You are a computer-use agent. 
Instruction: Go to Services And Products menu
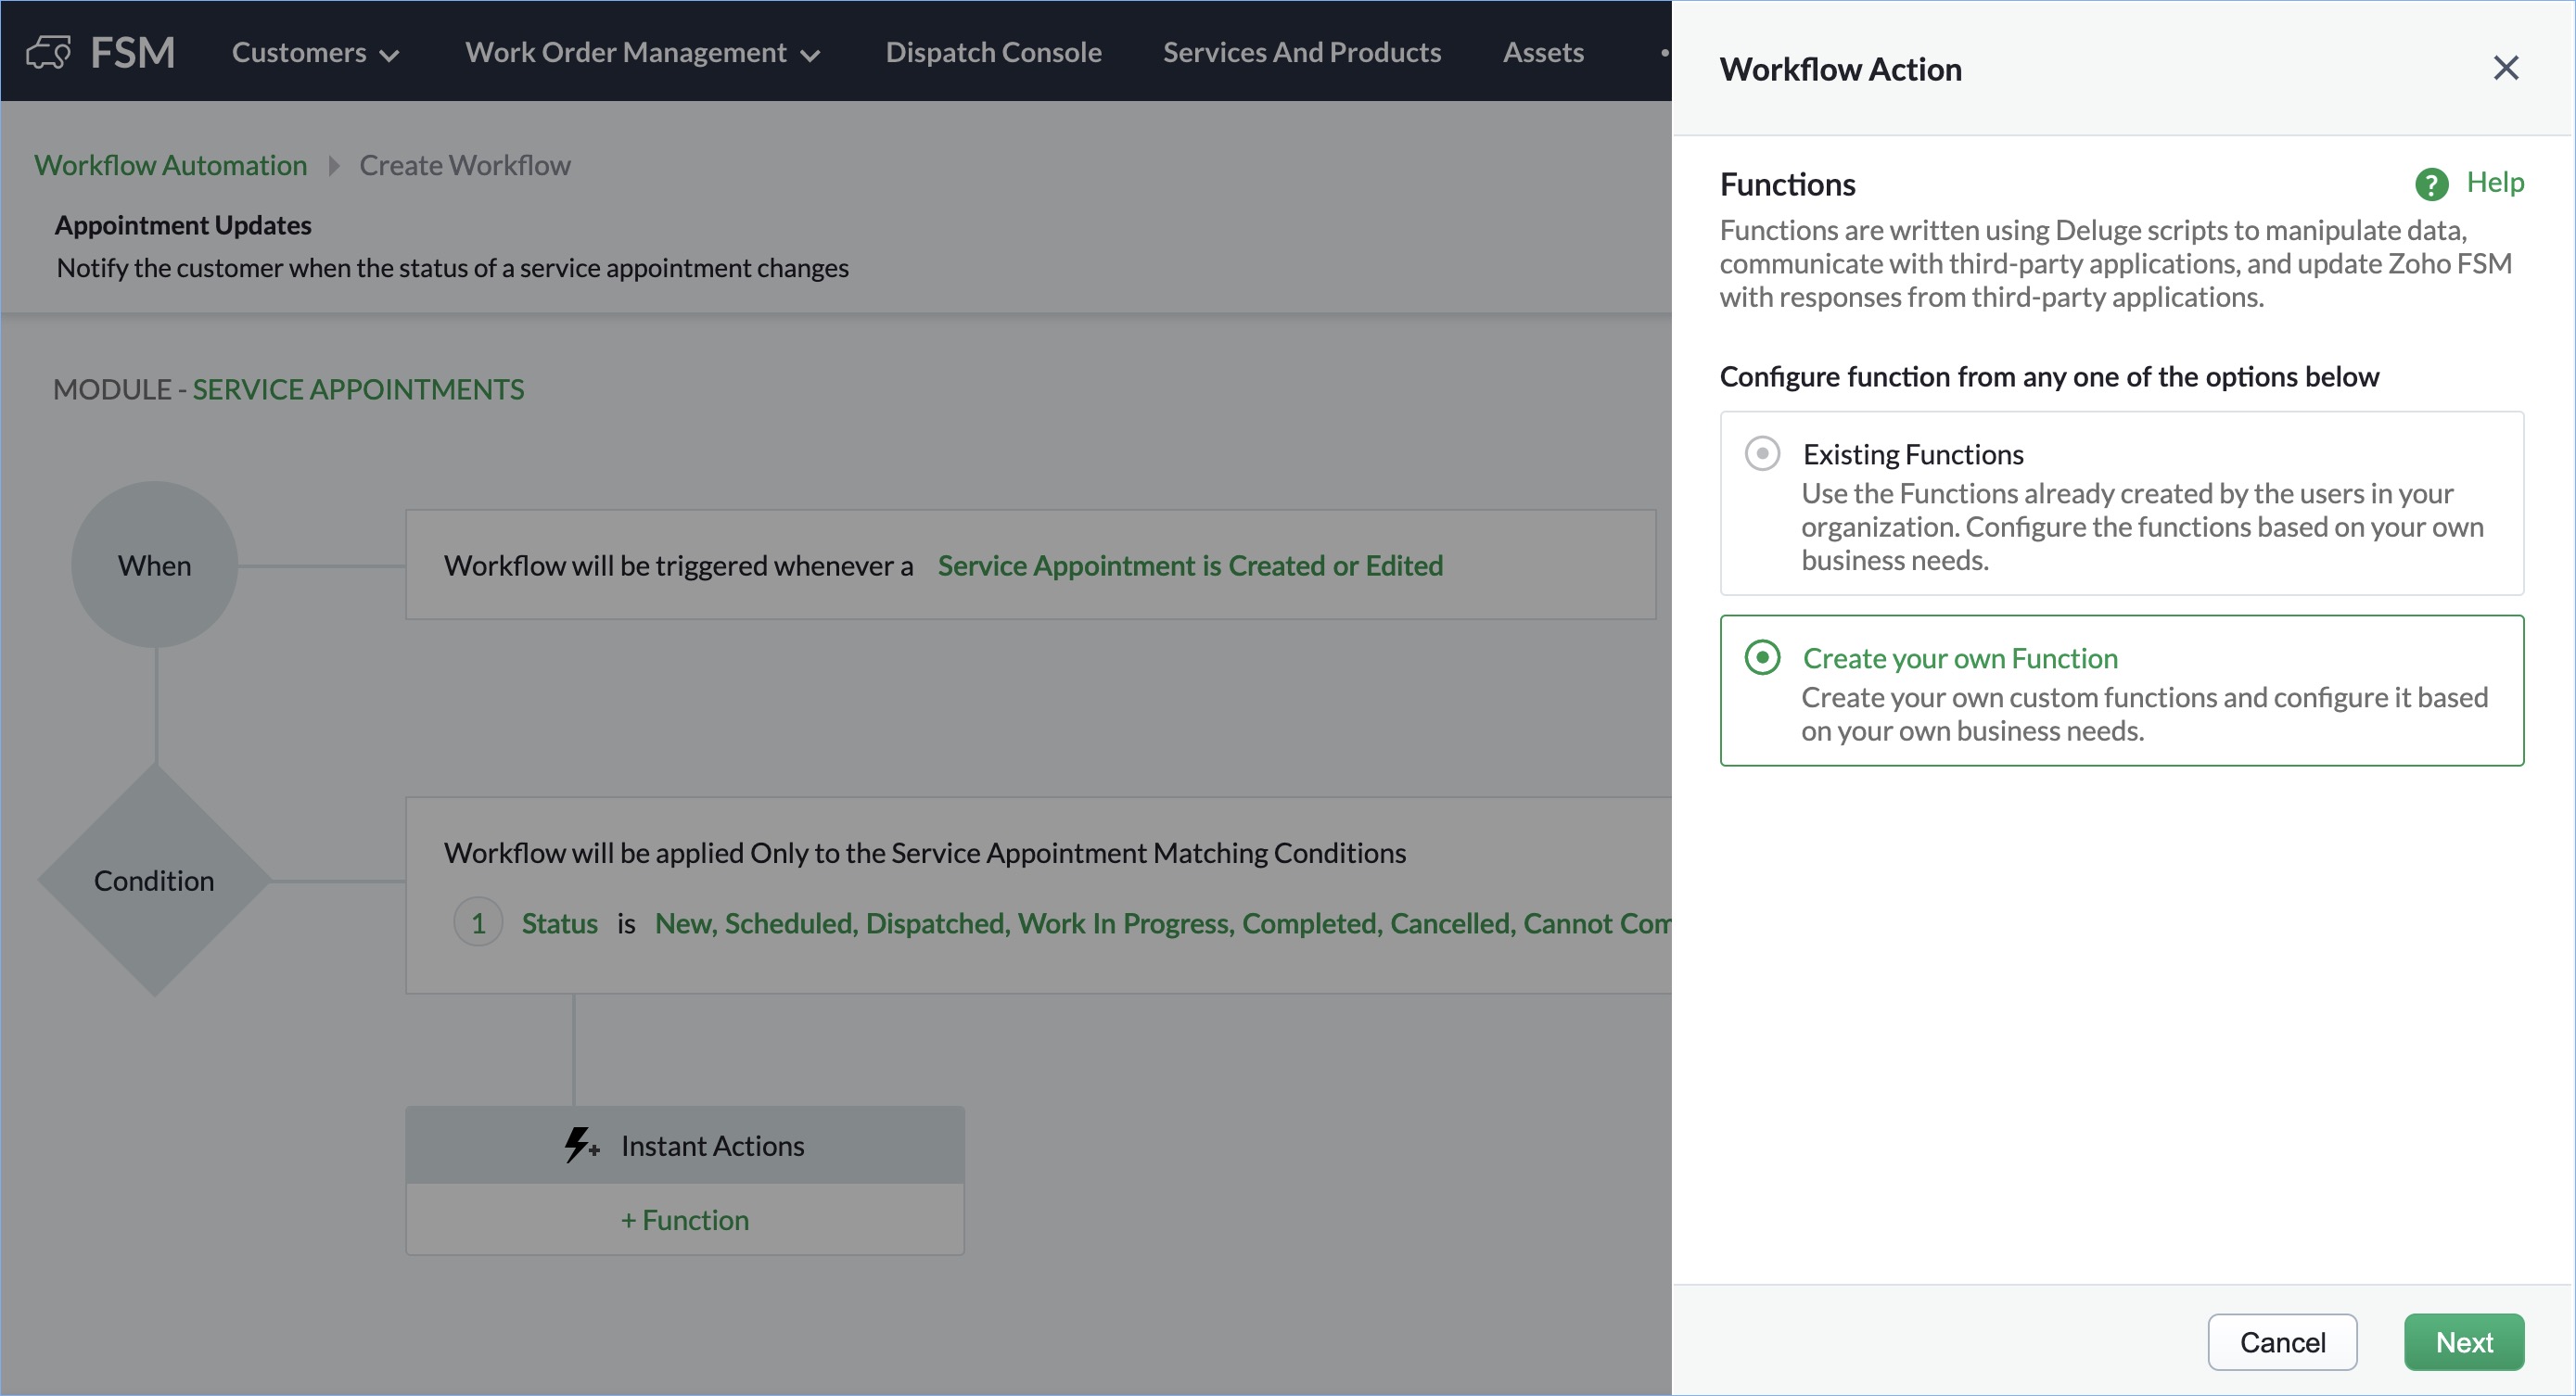click(1301, 53)
